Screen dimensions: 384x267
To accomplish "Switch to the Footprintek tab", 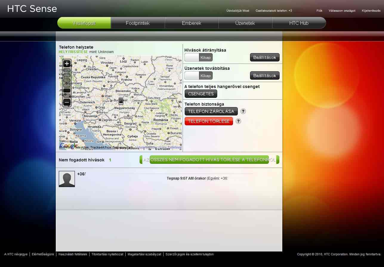I will coord(138,23).
